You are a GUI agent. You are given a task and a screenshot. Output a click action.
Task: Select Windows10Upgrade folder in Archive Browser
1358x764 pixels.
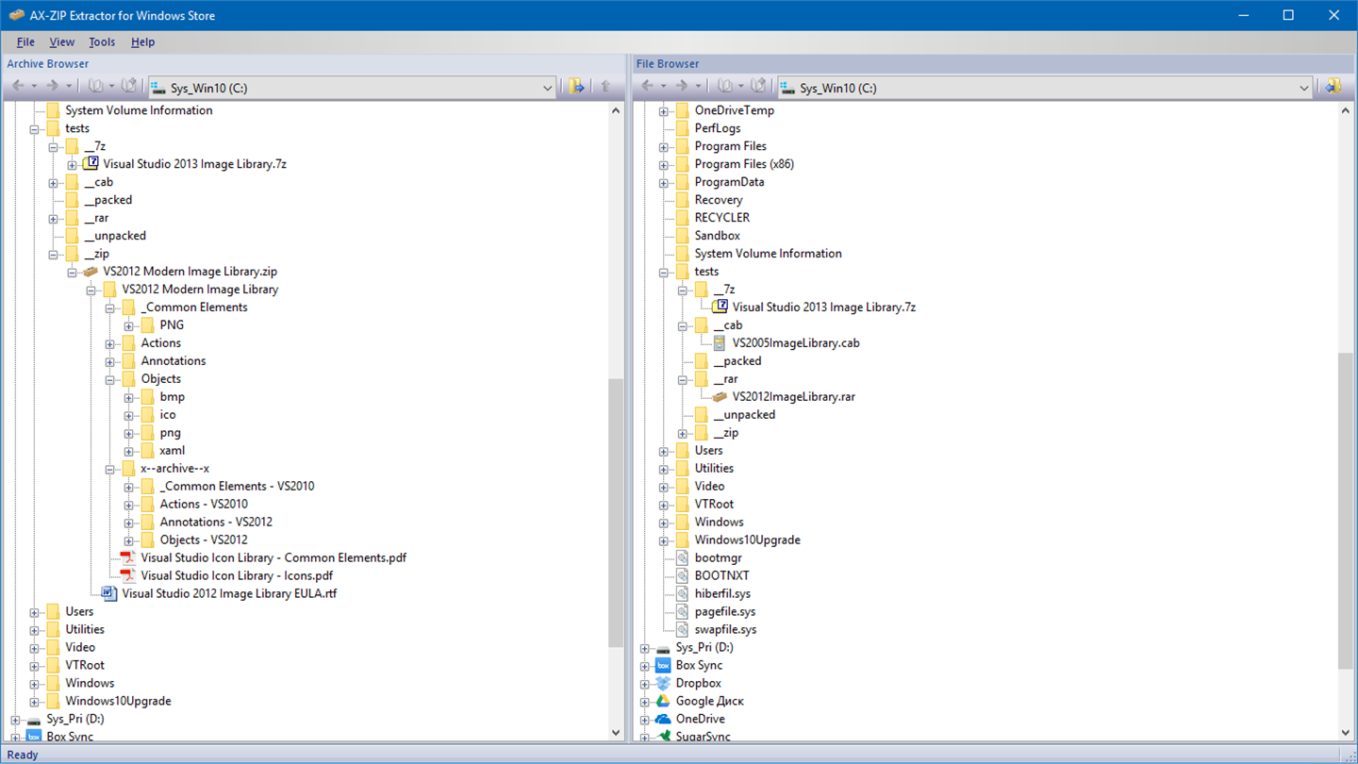[x=118, y=701]
